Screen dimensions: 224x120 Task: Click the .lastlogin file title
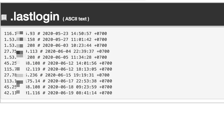point(35,16)
